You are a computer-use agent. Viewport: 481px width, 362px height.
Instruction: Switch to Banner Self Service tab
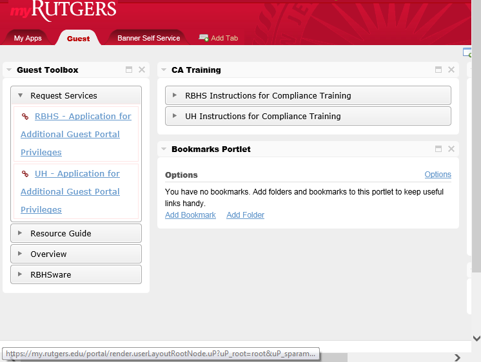pos(149,38)
